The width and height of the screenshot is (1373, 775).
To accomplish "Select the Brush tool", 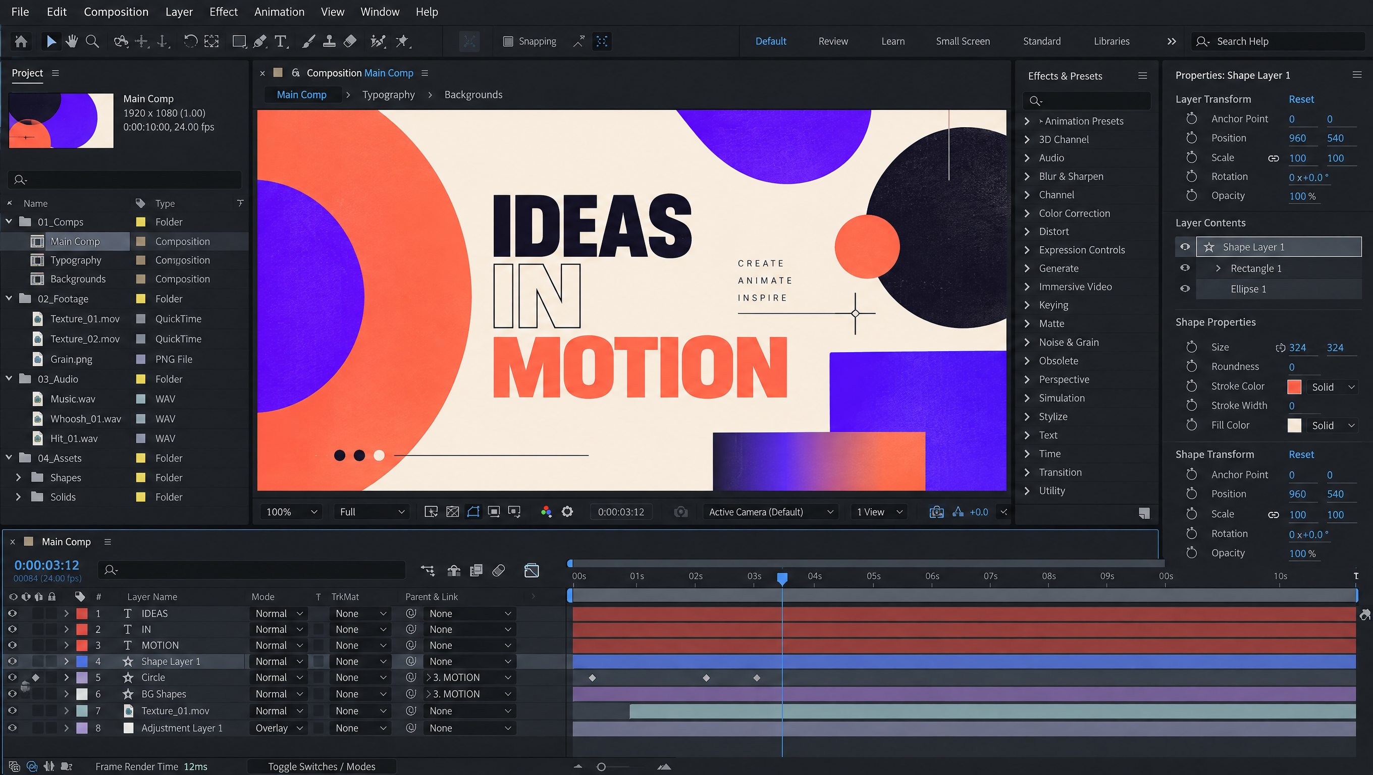I will pyautogui.click(x=308, y=41).
